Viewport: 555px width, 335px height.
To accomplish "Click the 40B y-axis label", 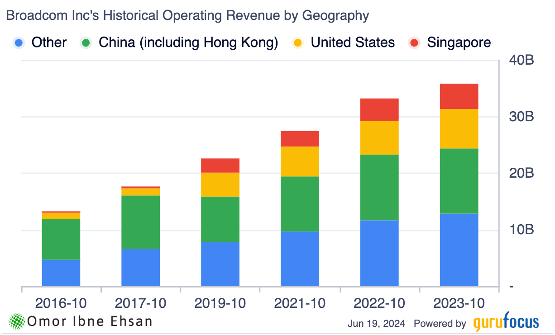I will (521, 60).
